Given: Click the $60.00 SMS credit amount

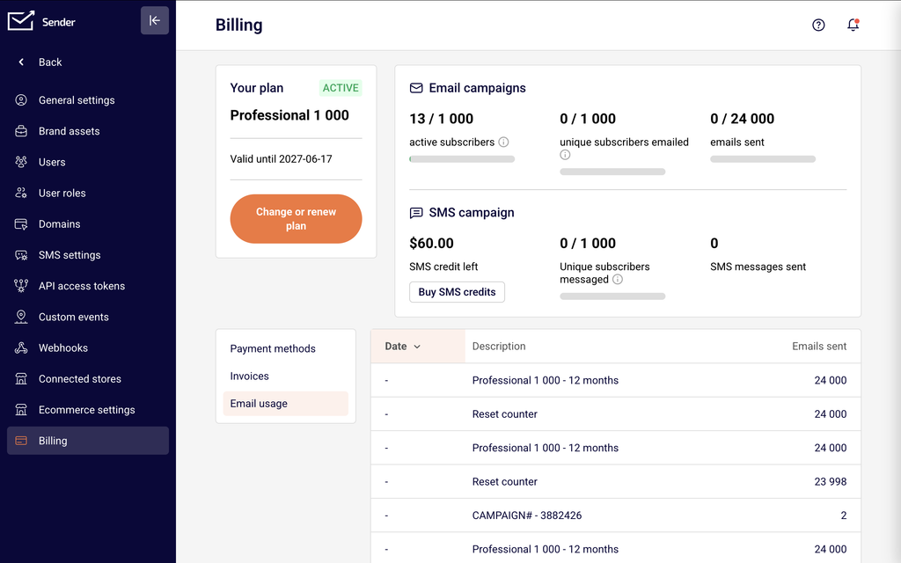Looking at the screenshot, I should click(431, 243).
